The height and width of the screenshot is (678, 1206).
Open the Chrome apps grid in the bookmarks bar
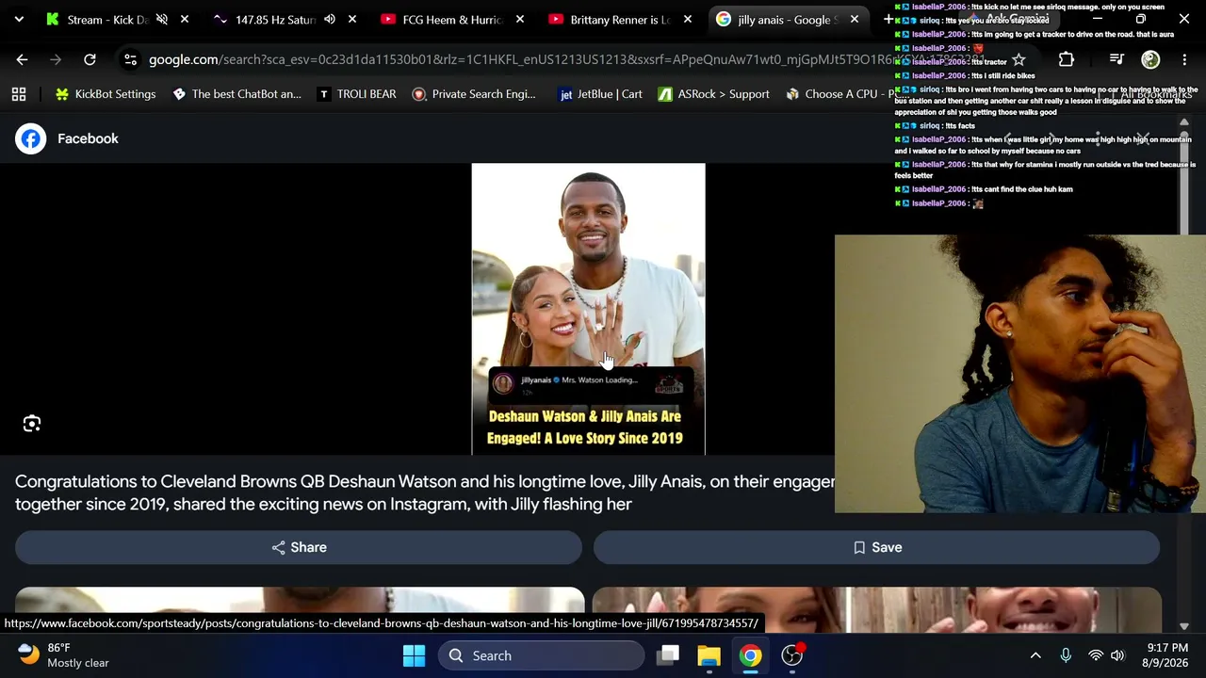[19, 94]
